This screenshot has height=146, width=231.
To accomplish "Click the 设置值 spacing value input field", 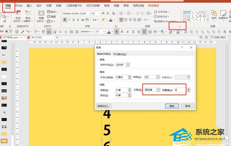I will (181, 90).
